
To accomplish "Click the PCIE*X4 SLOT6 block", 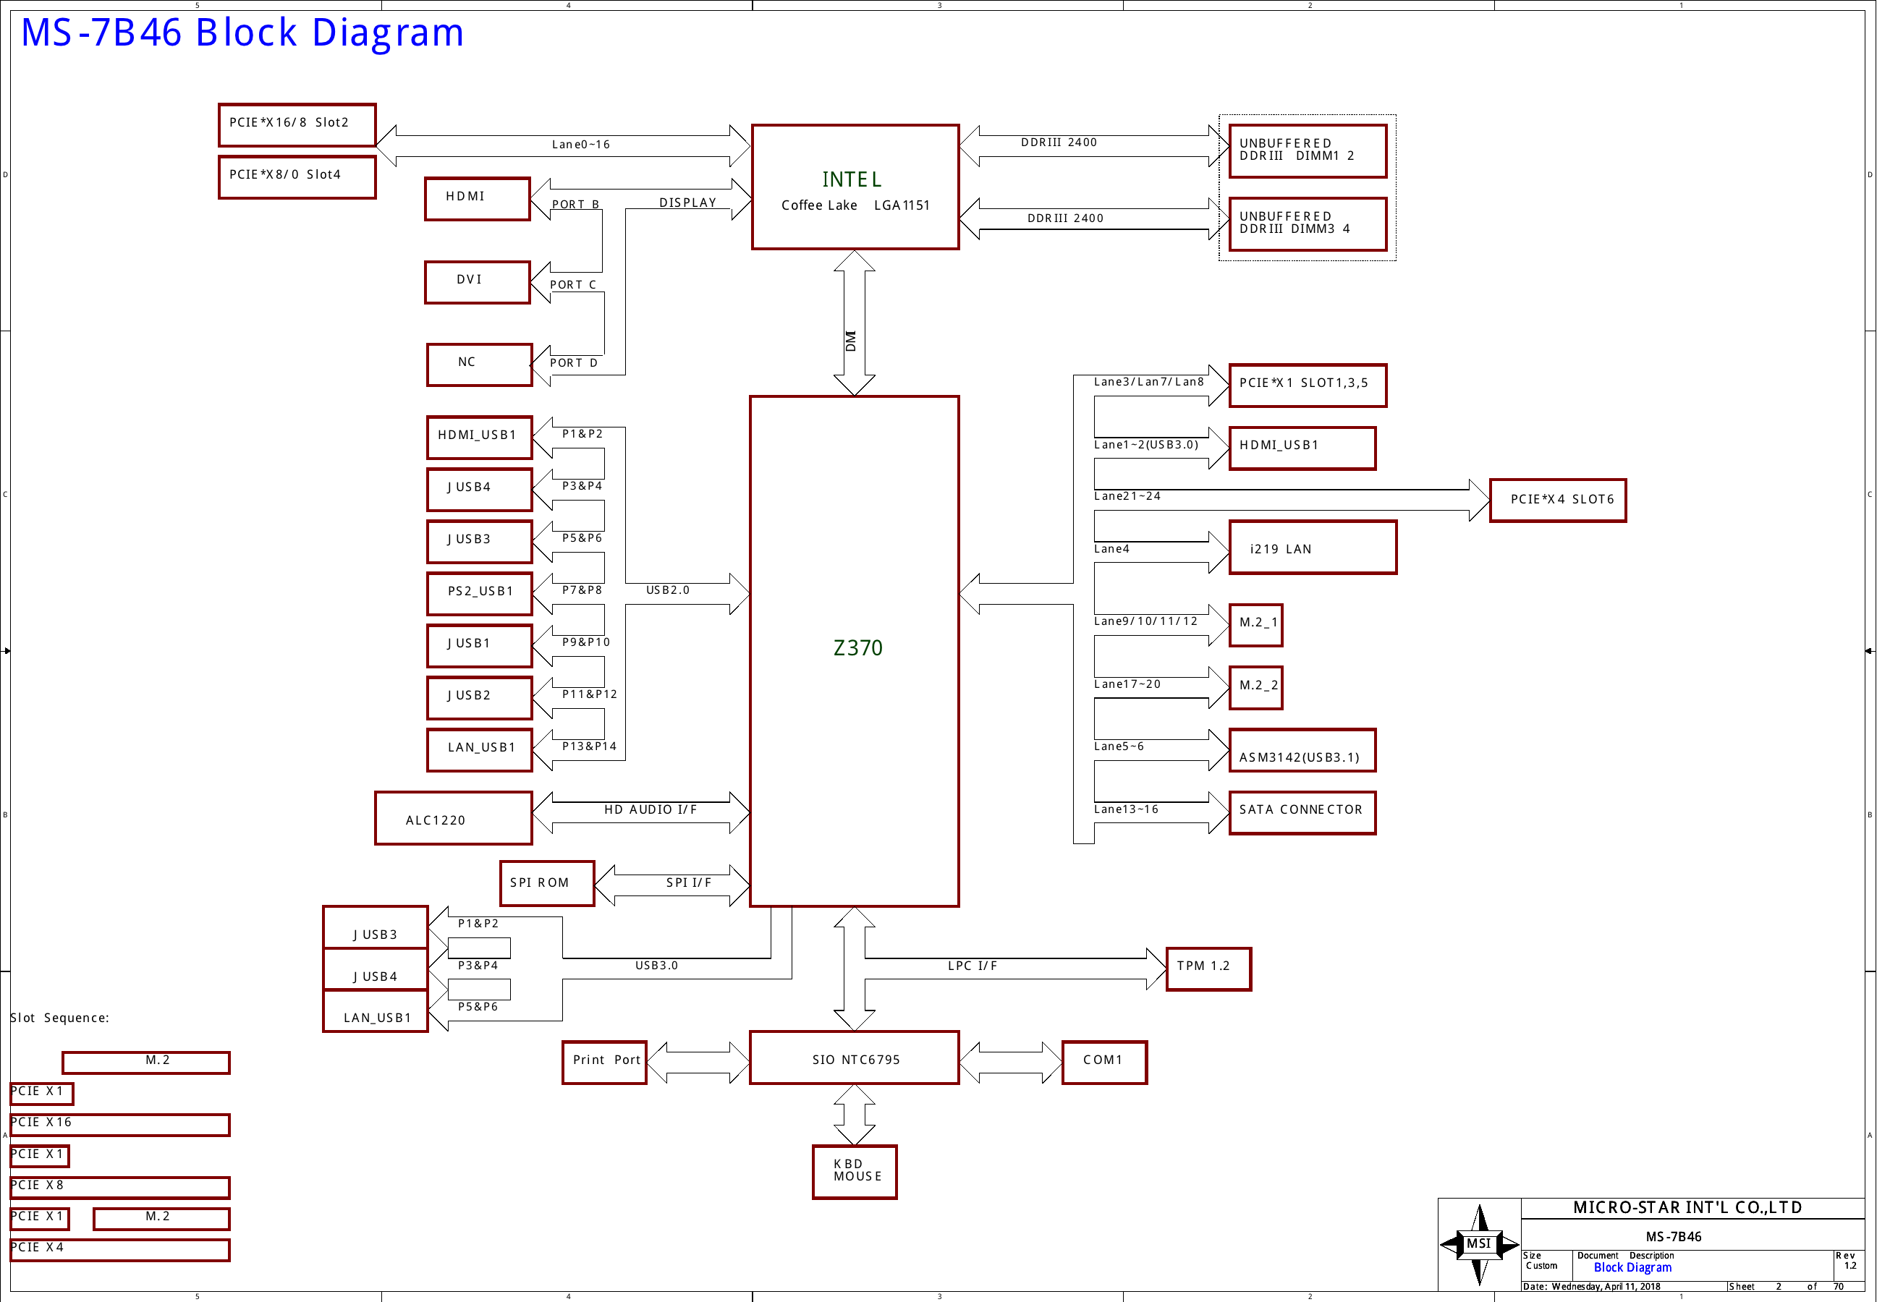I will (x=1557, y=500).
